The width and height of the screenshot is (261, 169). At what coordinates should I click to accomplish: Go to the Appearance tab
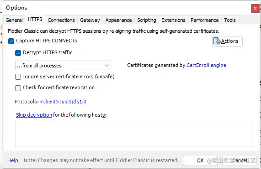pos(118,20)
